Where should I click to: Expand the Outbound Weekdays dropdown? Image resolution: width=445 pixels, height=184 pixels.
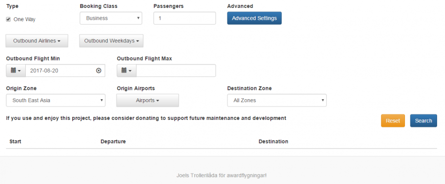(x=111, y=41)
